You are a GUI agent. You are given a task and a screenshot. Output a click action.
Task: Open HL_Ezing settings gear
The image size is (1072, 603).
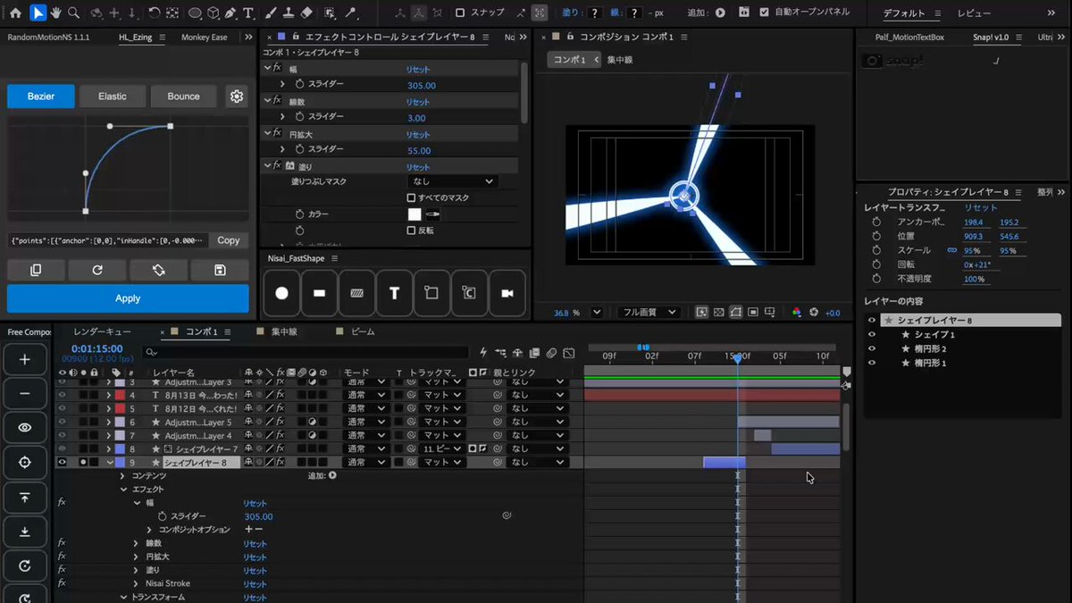pyautogui.click(x=237, y=96)
